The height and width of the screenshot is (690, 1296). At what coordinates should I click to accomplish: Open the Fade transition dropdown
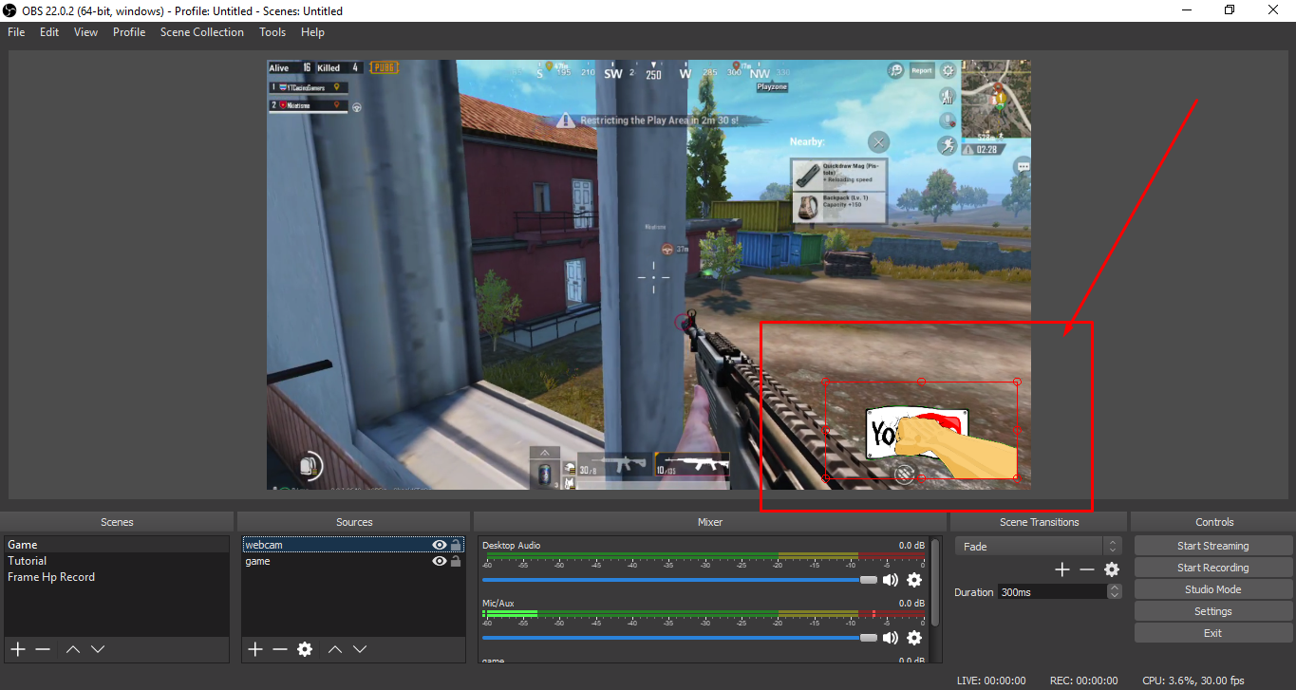point(1038,546)
